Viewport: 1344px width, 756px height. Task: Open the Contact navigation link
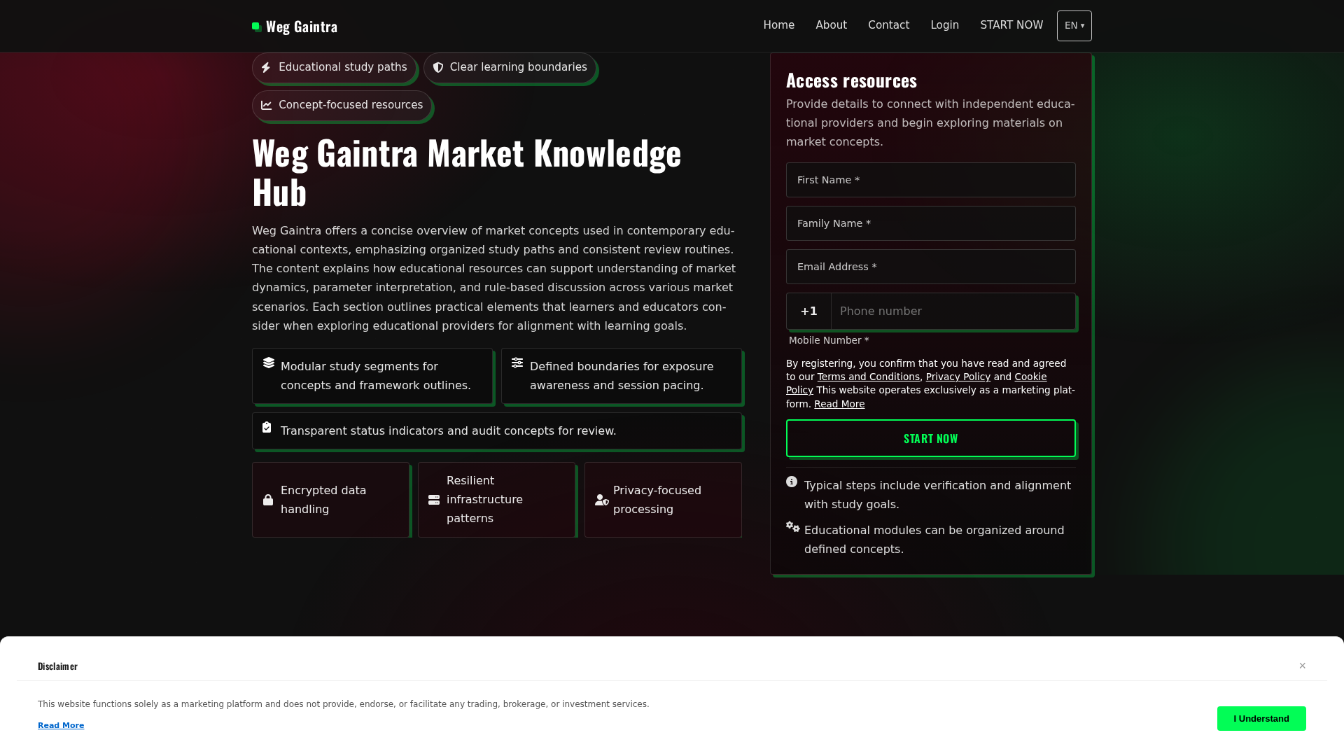(x=889, y=25)
